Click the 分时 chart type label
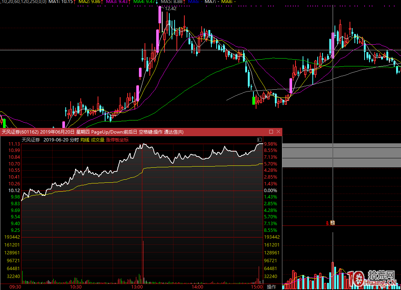This screenshot has width=401, height=290. tap(74, 140)
